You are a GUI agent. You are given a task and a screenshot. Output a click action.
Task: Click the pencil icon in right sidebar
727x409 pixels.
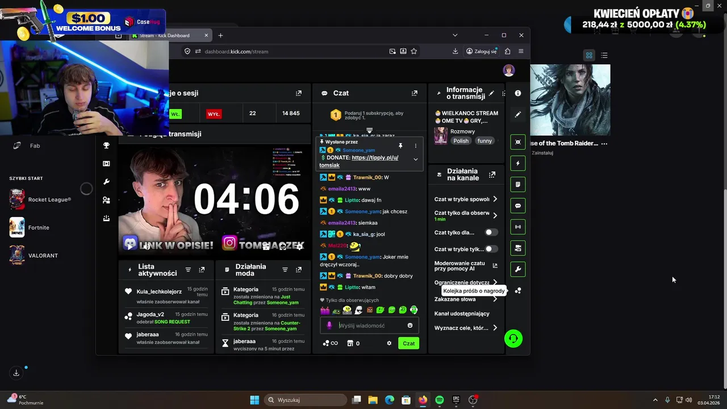coord(518,114)
